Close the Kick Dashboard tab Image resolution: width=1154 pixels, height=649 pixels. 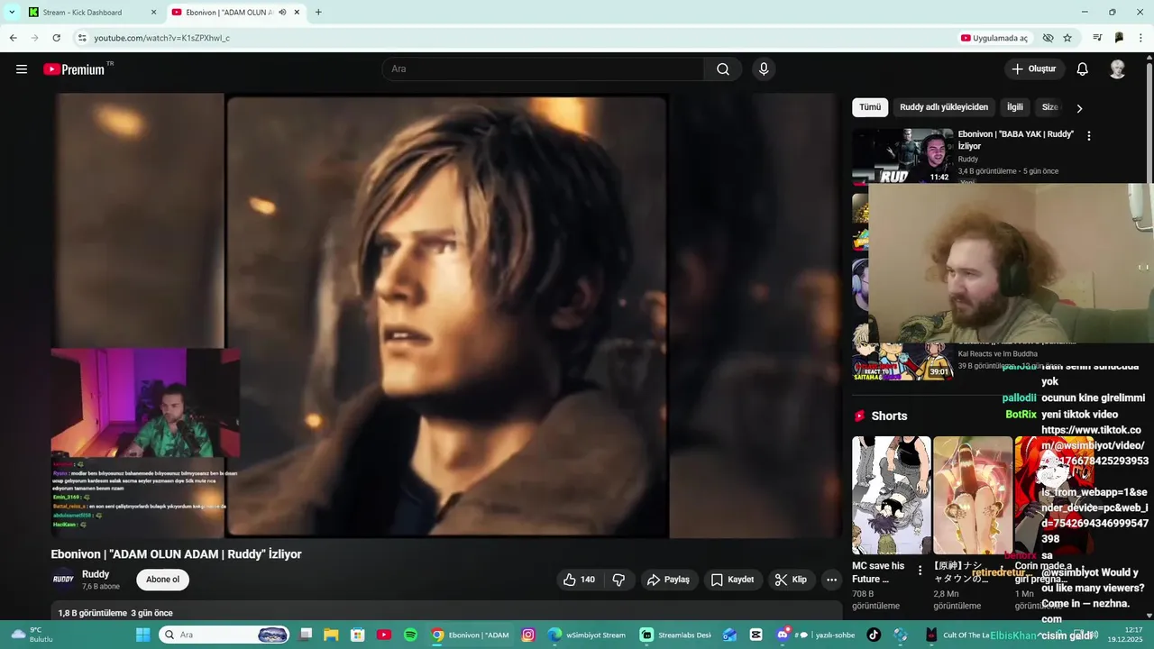tap(153, 12)
